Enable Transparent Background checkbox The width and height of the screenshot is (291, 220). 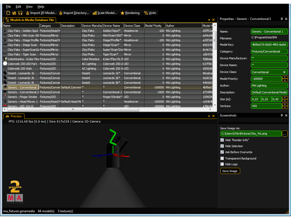[222, 159]
